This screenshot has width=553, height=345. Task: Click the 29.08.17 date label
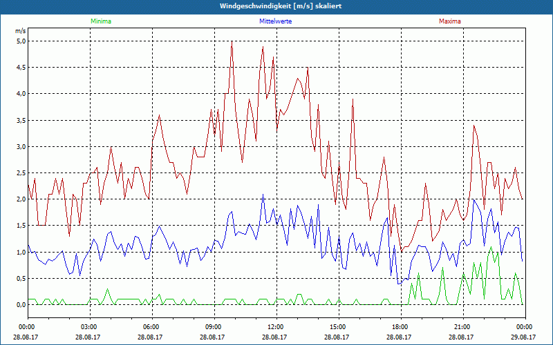(x=525, y=337)
